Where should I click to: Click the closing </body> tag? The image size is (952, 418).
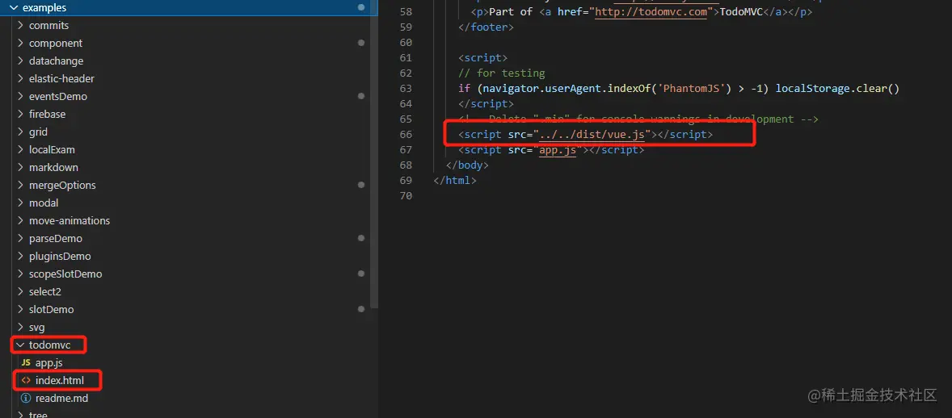467,165
